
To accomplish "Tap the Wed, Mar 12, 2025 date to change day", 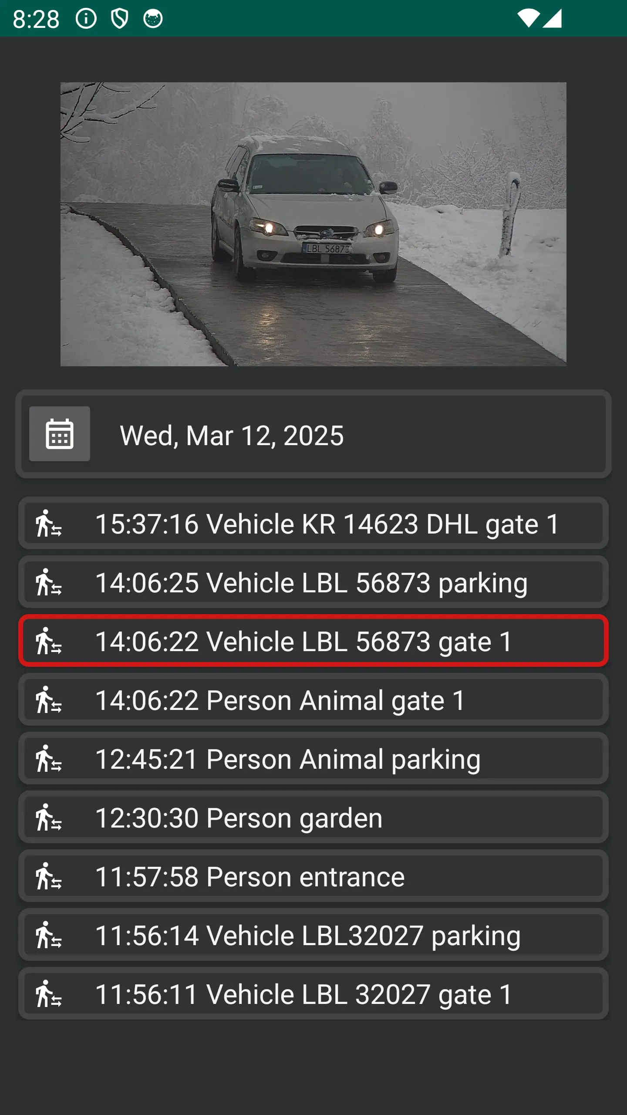I will (232, 433).
